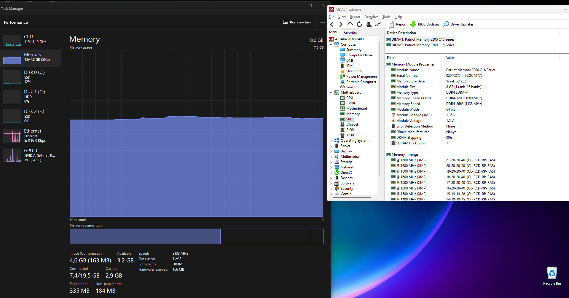The height and width of the screenshot is (298, 569).
Task: Click the Driver Updates magnifier icon
Action: [x=446, y=24]
